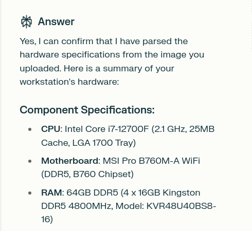
Task: Click the 64GB DDR5 text
Action: pyautogui.click(x=92, y=192)
